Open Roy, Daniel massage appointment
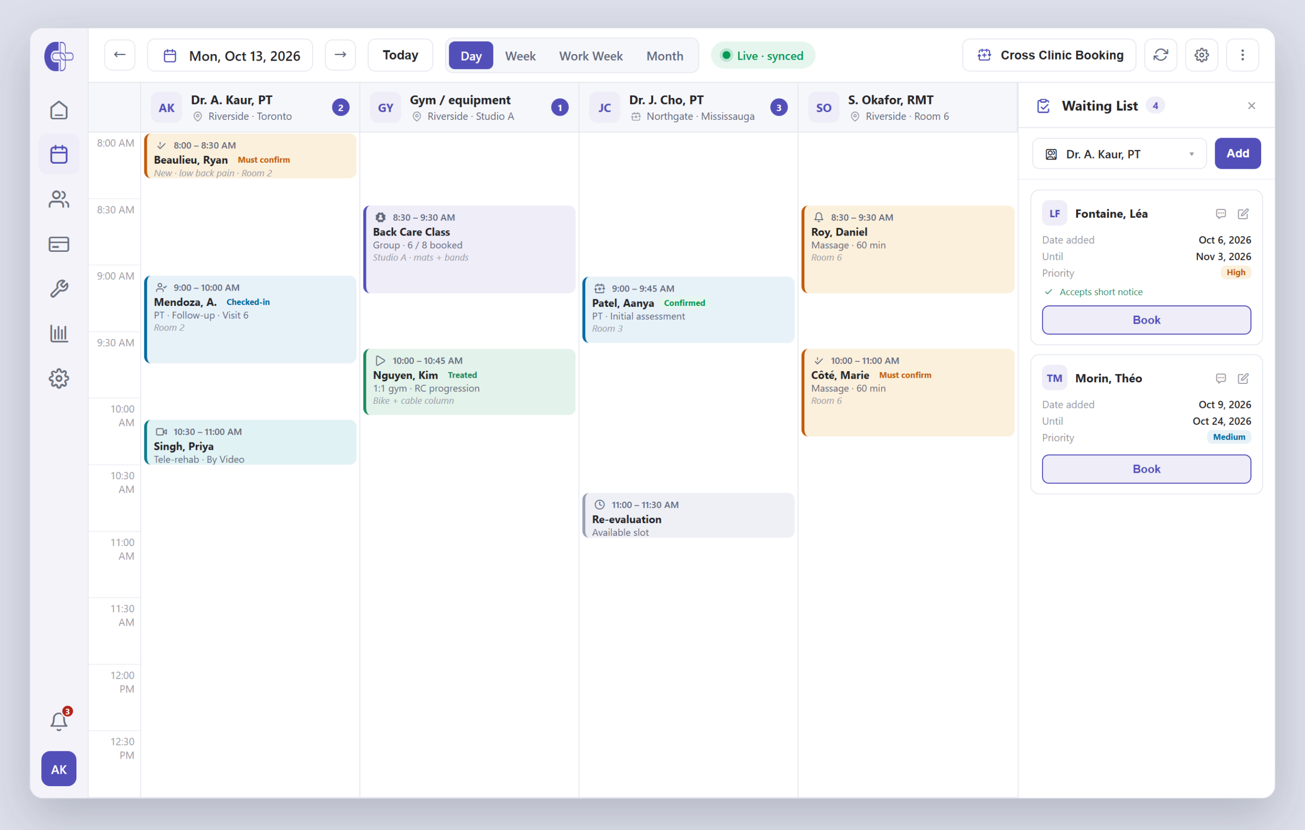Screen dimensions: 1305x830 click(x=908, y=249)
